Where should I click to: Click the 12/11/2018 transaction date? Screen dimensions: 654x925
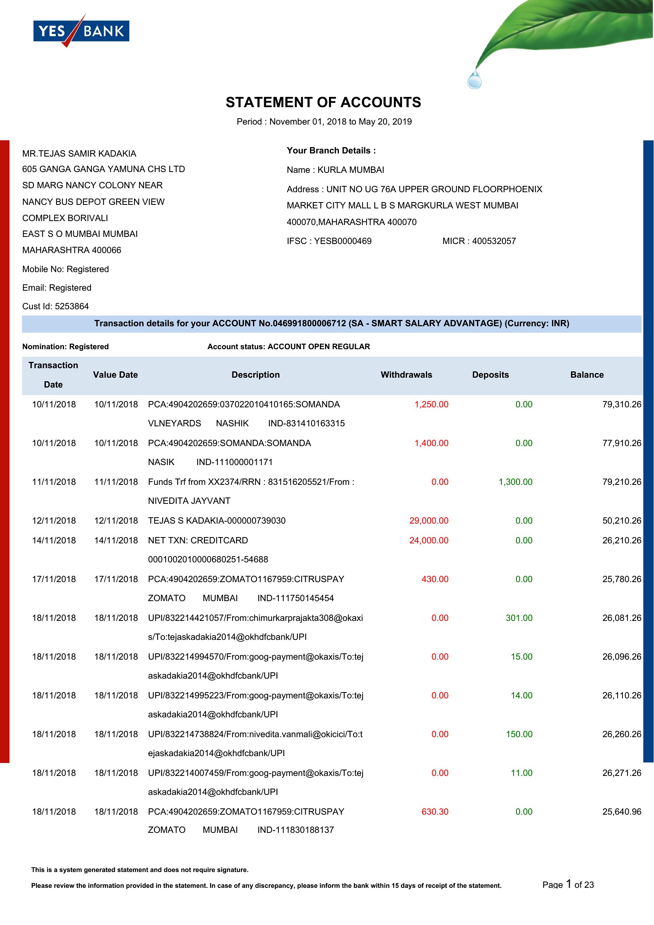(54, 520)
